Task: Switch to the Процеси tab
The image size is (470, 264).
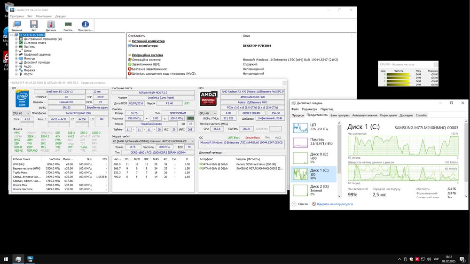Action: tap(298, 116)
